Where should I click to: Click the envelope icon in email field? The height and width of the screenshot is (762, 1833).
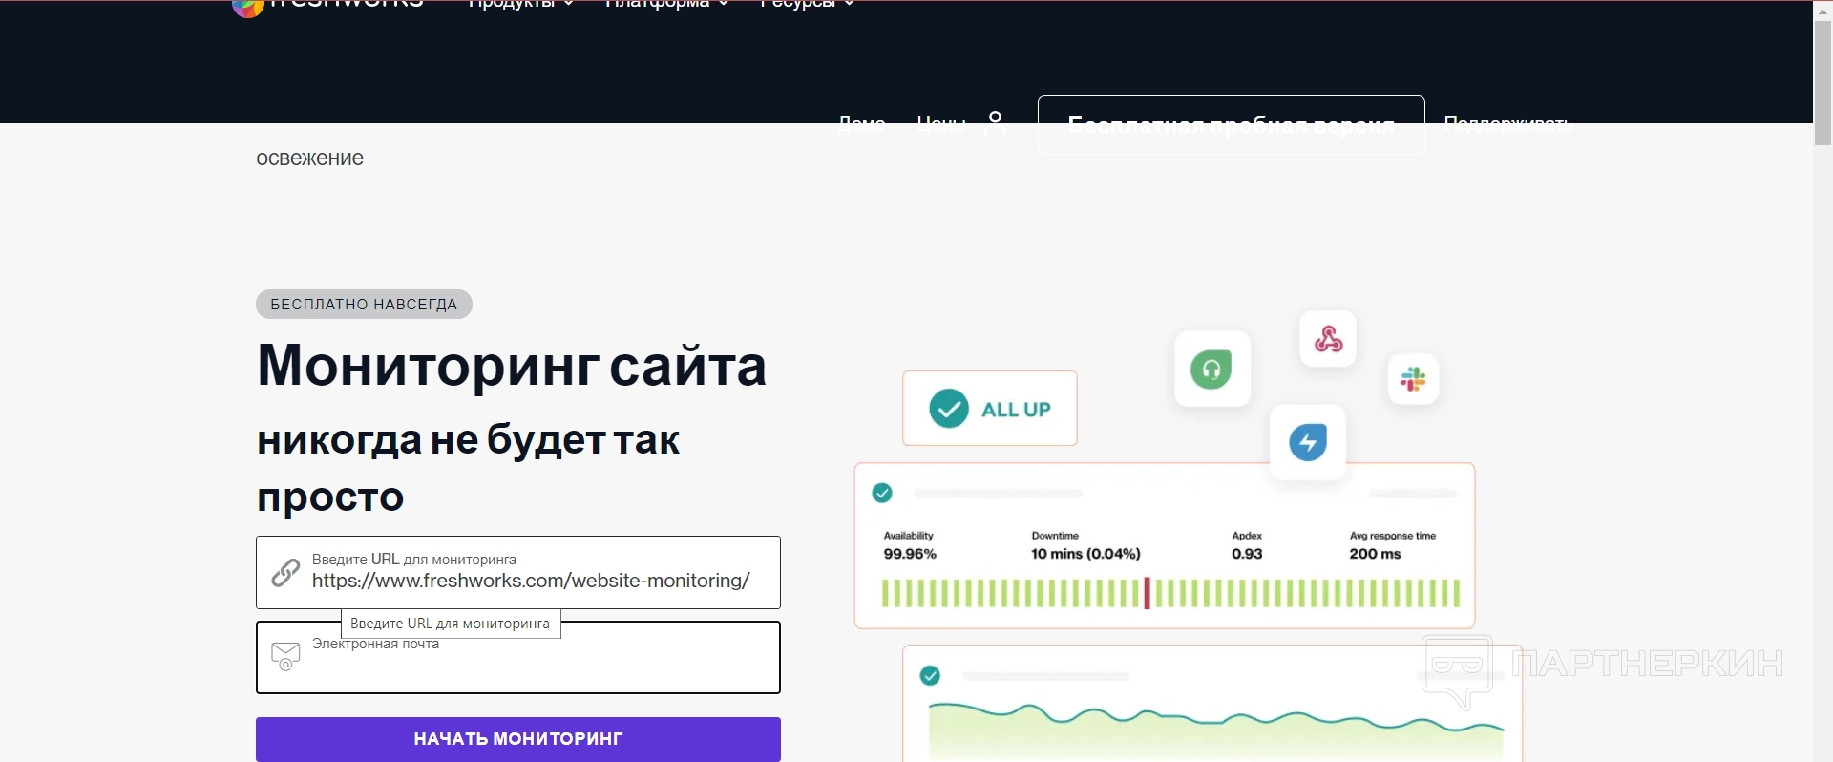[285, 656]
